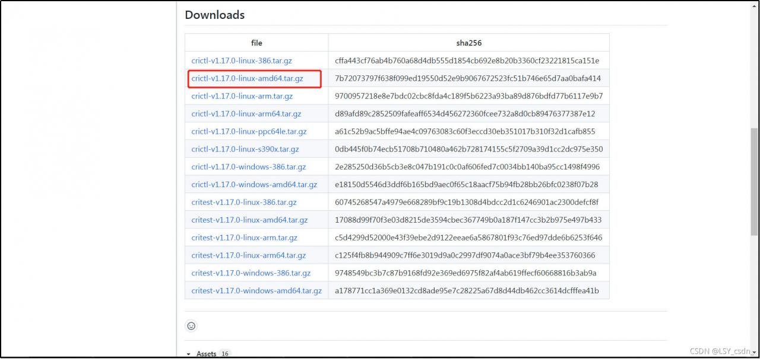Viewport: 760px width, 359px height.
Task: Download critest-v1.17.0-linux-386.tar.gz
Action: (244, 202)
